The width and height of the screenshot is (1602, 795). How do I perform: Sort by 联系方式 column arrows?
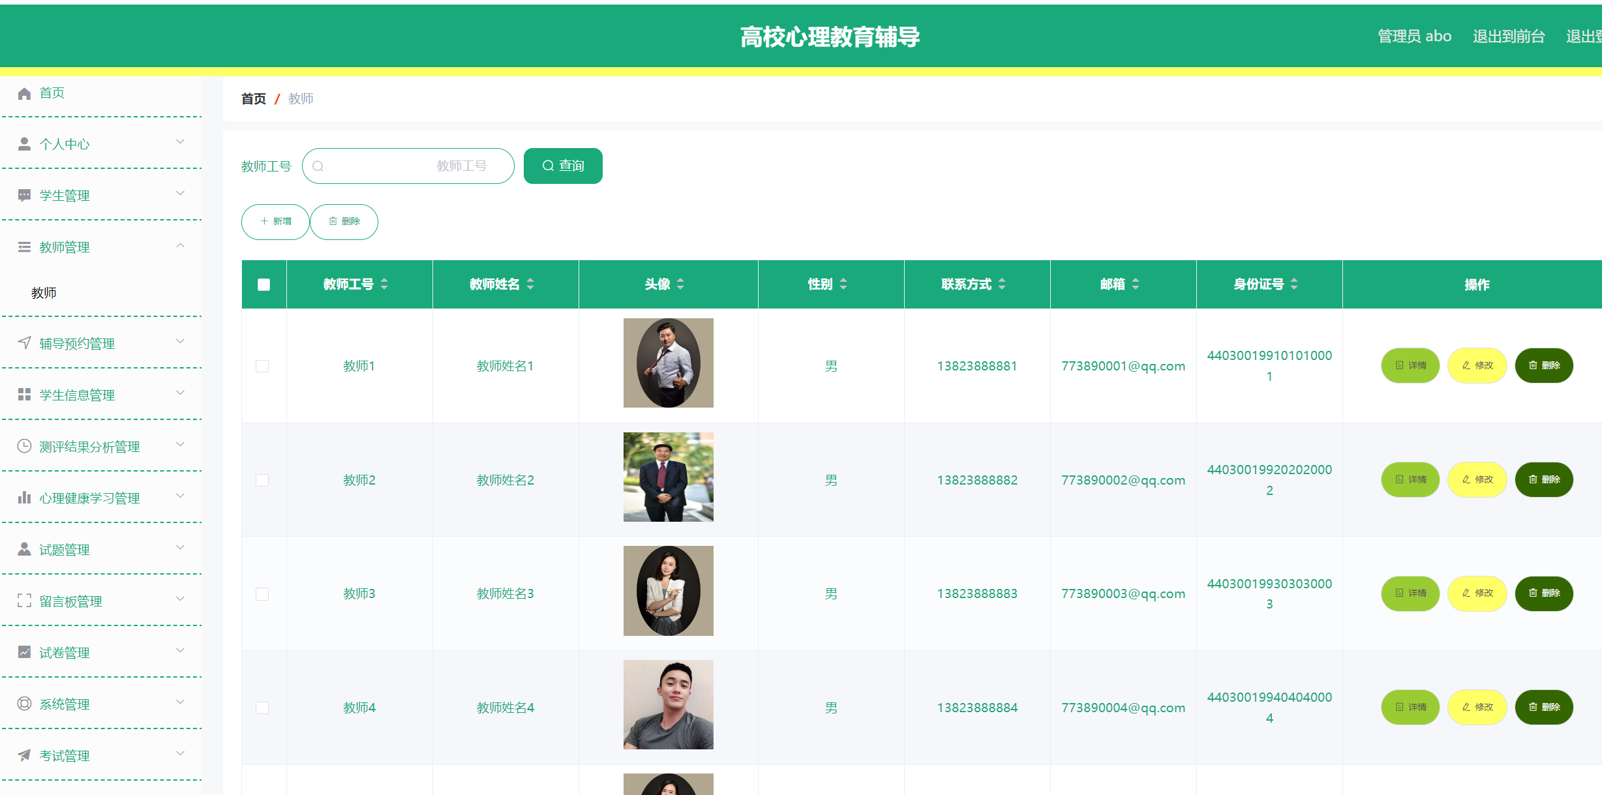[1002, 284]
